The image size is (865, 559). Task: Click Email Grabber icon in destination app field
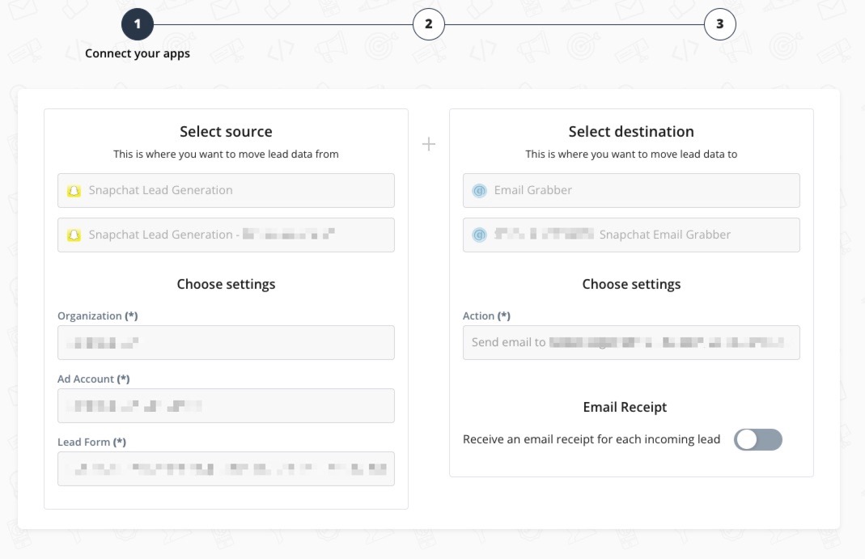point(479,191)
